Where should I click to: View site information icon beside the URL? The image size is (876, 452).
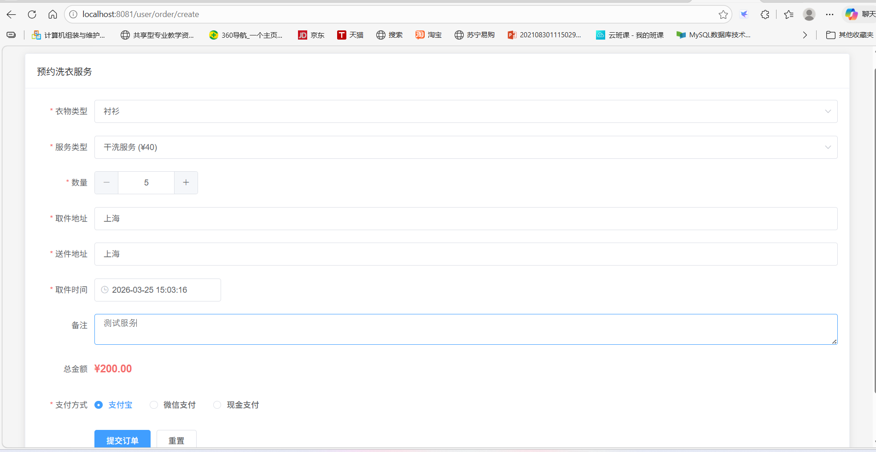[73, 14]
